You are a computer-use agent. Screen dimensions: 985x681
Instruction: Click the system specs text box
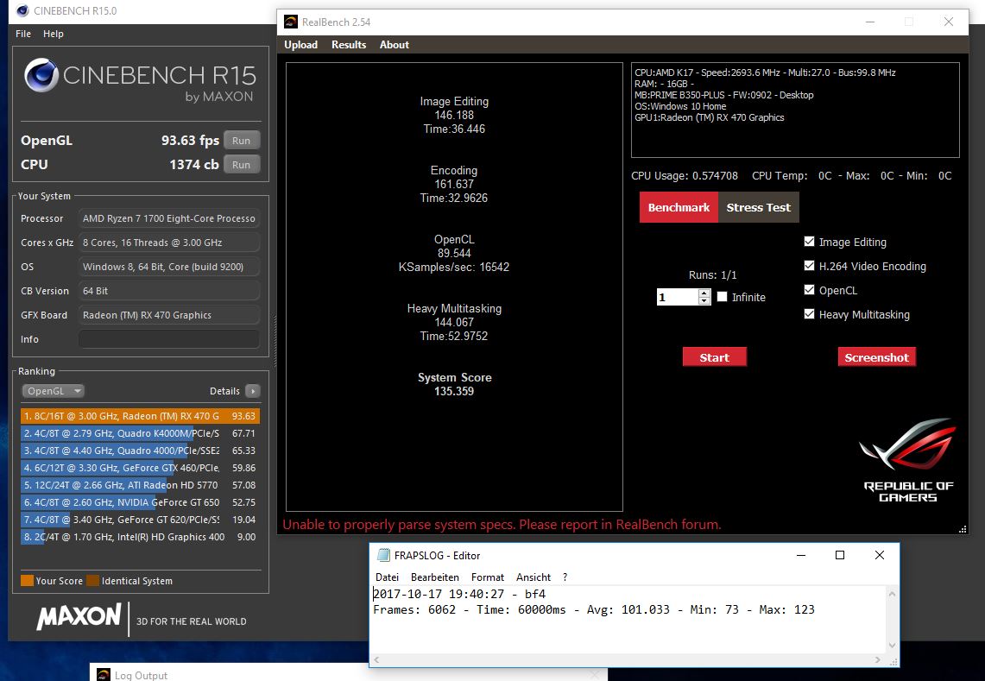tap(795, 110)
